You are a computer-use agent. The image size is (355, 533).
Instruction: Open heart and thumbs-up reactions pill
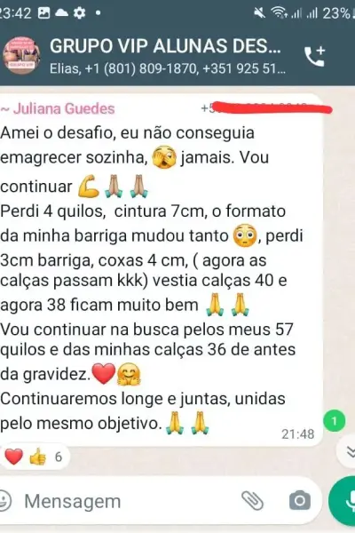pos(35,457)
